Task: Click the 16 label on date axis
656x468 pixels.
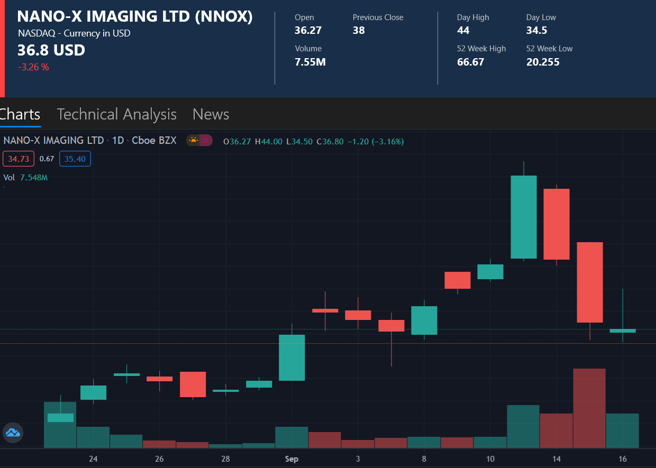Action: coord(623,458)
